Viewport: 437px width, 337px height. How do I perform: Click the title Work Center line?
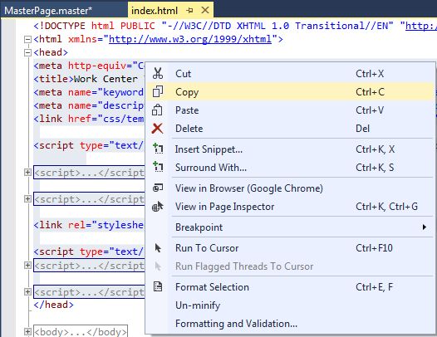click(89, 79)
